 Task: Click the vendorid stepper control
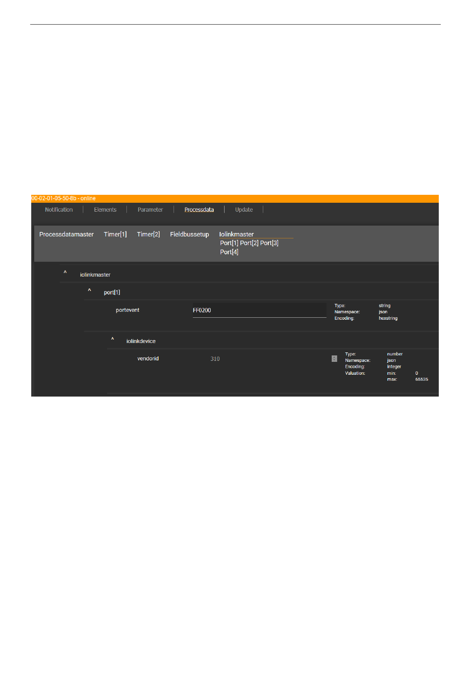click(x=334, y=358)
